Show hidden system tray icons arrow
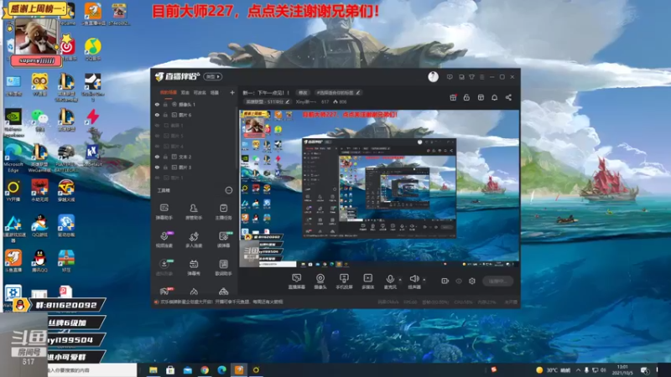The image size is (671, 377). [578, 369]
